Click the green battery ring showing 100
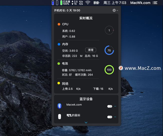The image size is (163, 136). pos(109,70)
